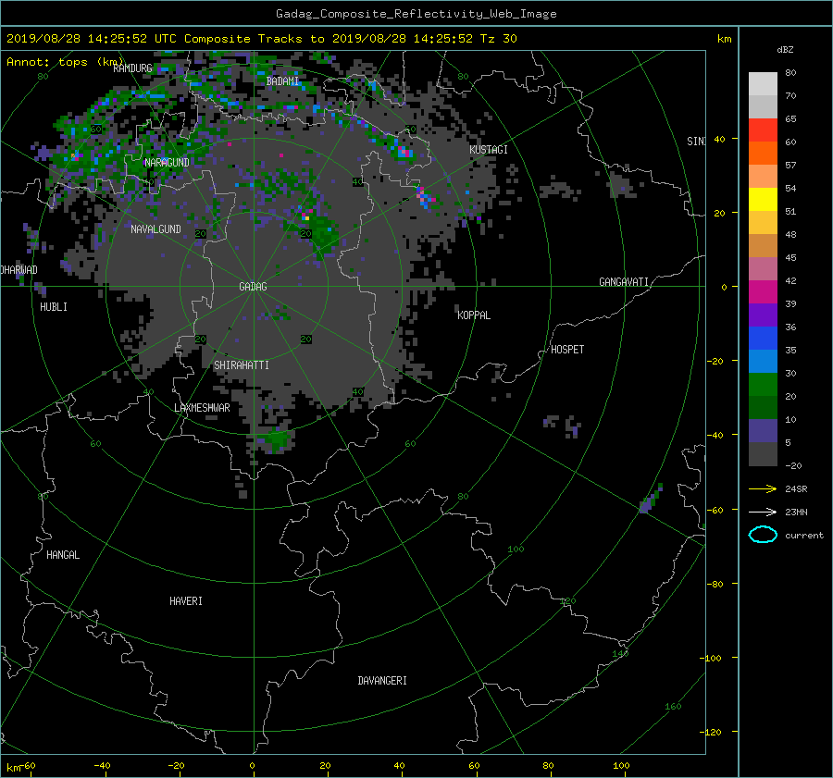This screenshot has width=833, height=778.
Task: Click the HANGAL city label
Action: (63, 555)
